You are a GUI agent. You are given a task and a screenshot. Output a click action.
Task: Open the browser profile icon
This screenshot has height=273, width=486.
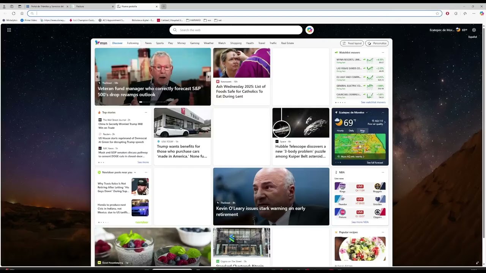pos(4,6)
